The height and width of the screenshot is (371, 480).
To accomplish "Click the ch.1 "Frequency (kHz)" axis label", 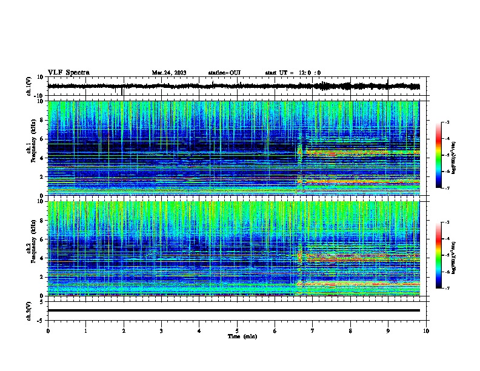I will coord(34,141).
